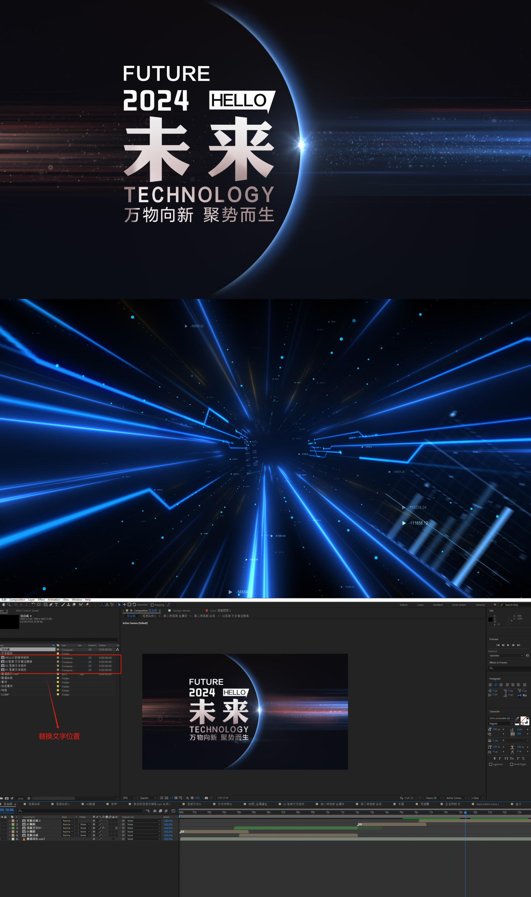Toggle region of interest in viewer
This screenshot has height=897, width=531.
176,798
